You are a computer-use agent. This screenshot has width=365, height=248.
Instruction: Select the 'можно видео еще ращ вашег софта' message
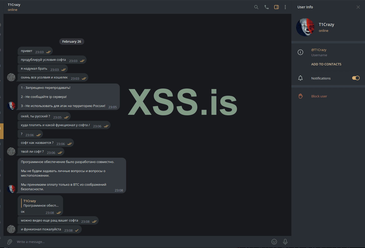(x=58, y=221)
